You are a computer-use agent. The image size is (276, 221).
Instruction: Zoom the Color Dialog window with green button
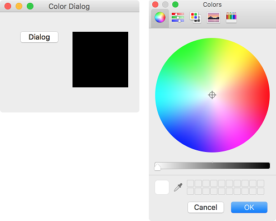click(30, 6)
